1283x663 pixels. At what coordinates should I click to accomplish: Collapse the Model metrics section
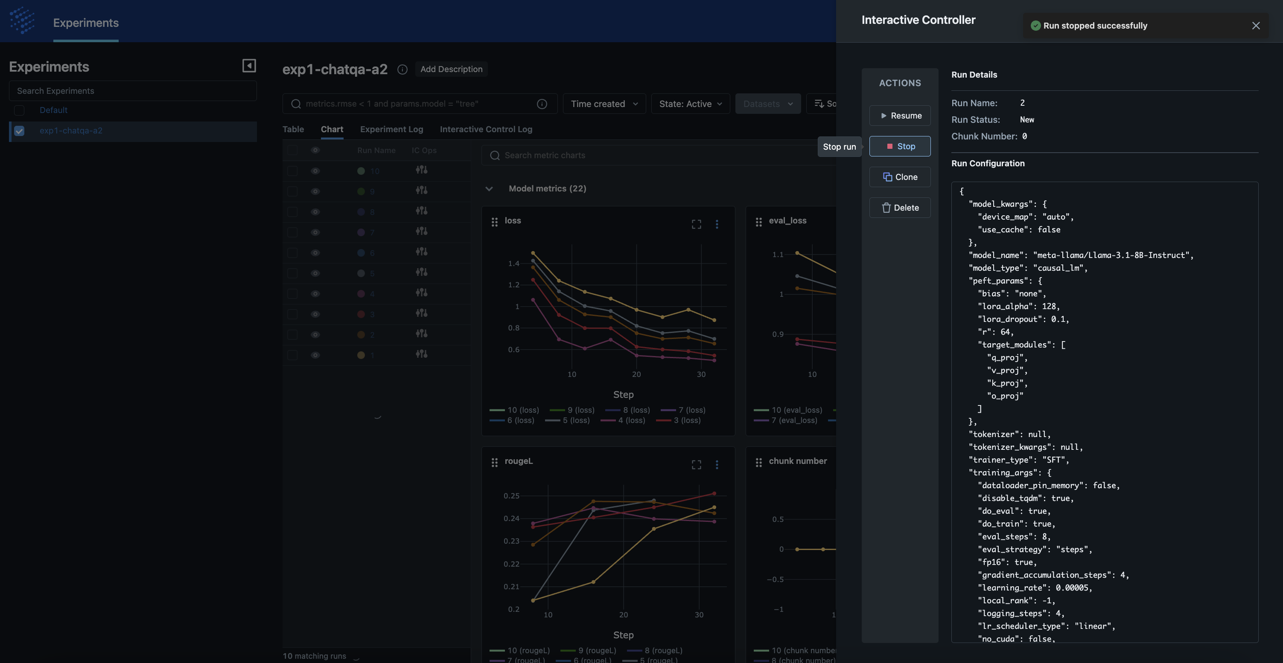[489, 188]
